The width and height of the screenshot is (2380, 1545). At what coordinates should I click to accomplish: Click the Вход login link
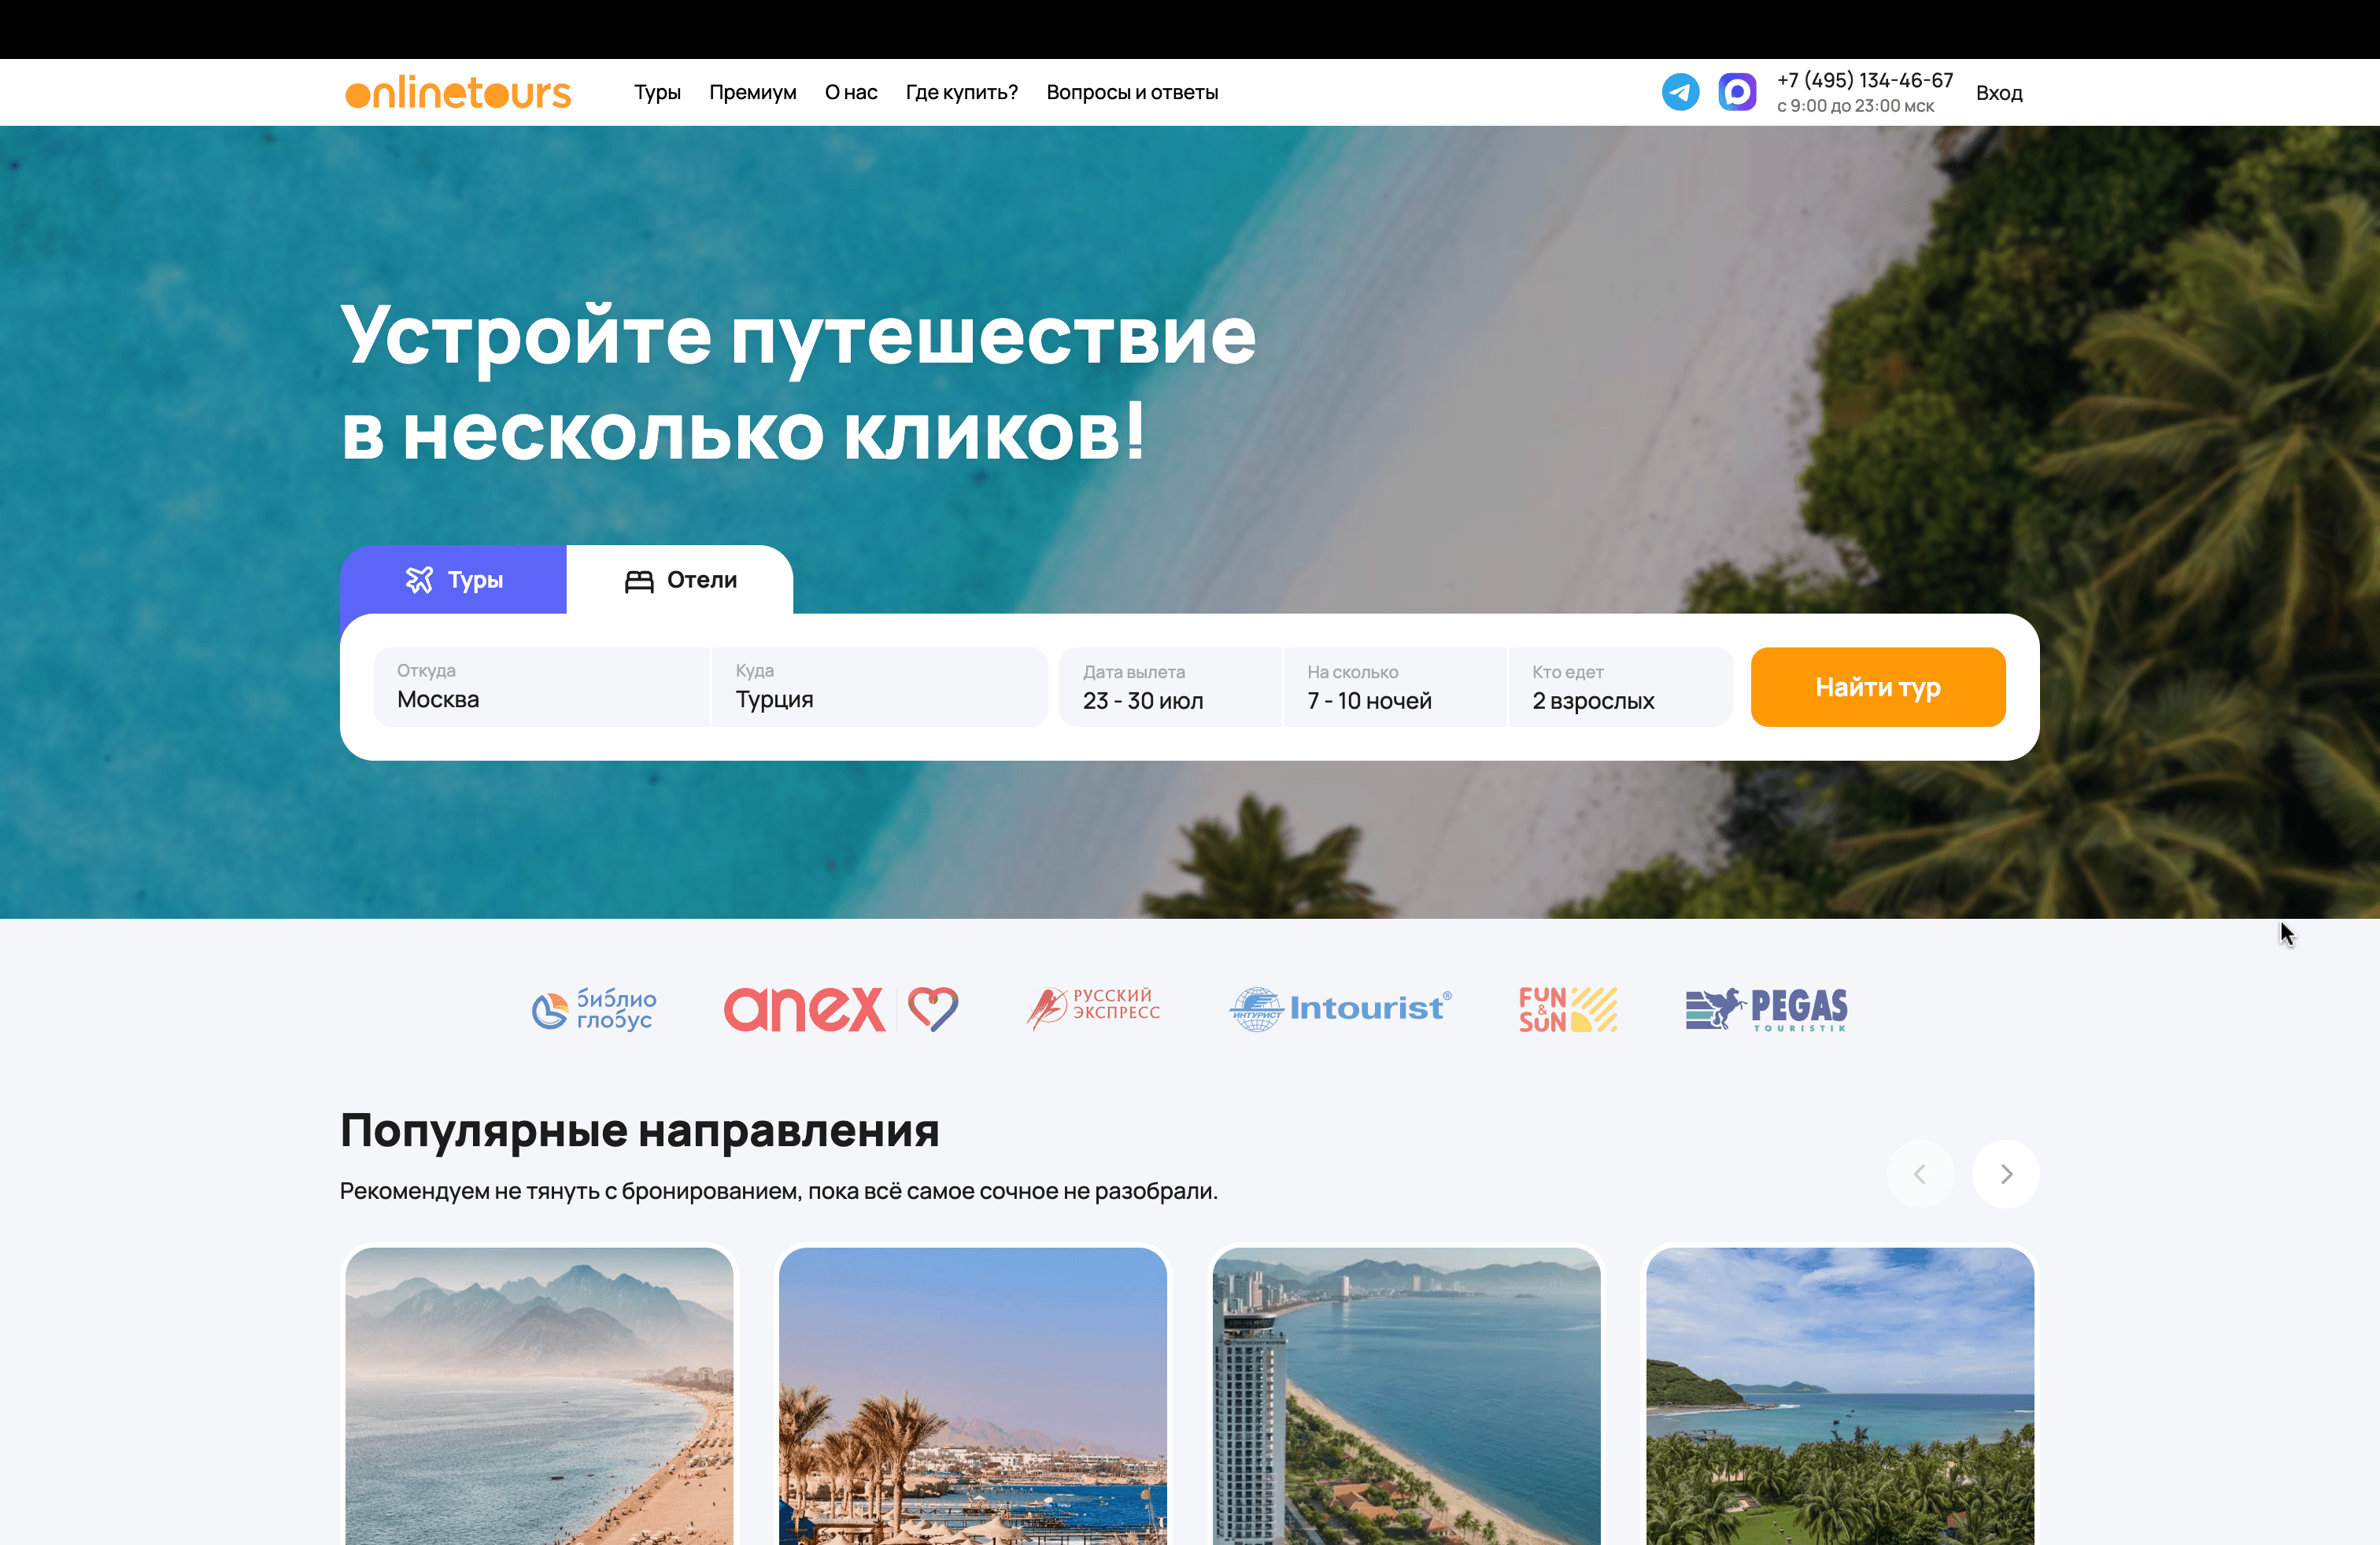pos(1998,93)
